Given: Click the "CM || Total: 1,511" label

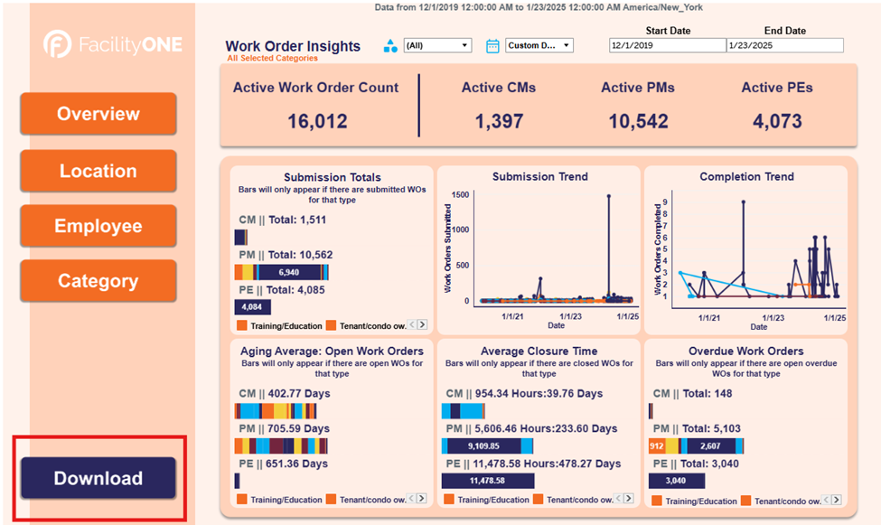Looking at the screenshot, I should coord(283,220).
